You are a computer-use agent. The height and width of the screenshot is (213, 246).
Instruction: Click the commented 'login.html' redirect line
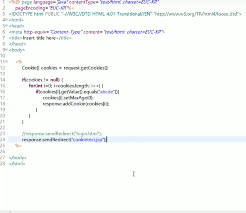click(x=62, y=133)
